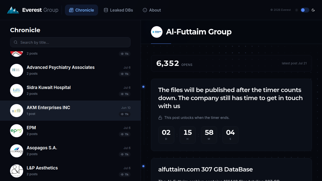This screenshot has height=181, width=322.
Task: Click the Asopagos logo avatar
Action: (17, 151)
